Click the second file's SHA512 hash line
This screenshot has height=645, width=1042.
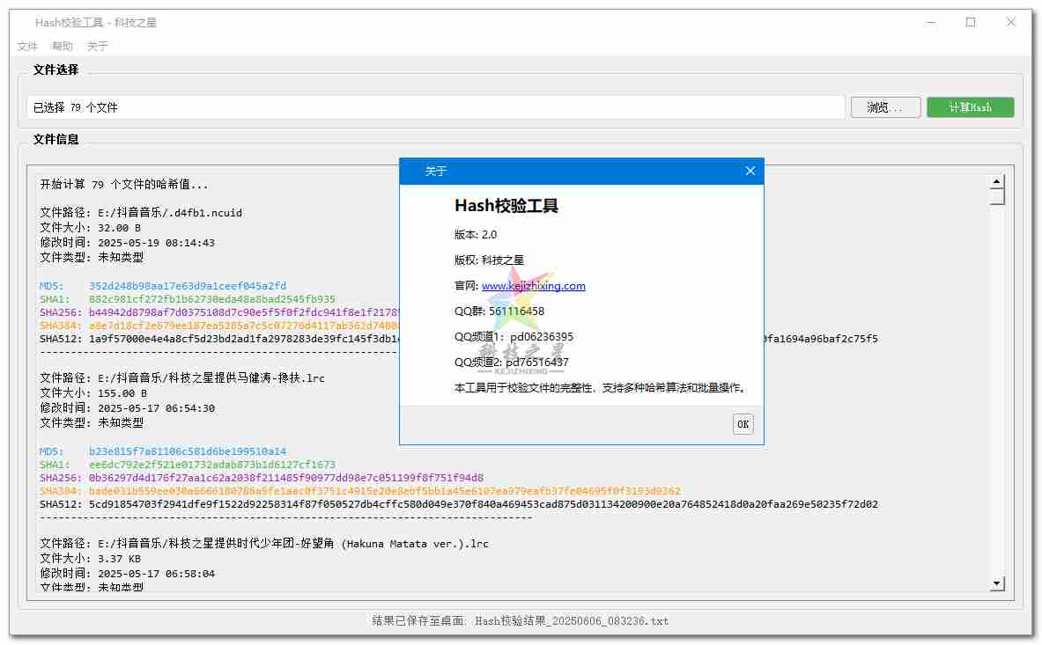tap(483, 504)
